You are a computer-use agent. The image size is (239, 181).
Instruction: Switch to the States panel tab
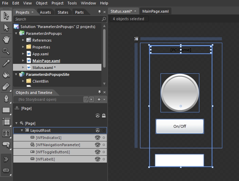tap(63, 12)
